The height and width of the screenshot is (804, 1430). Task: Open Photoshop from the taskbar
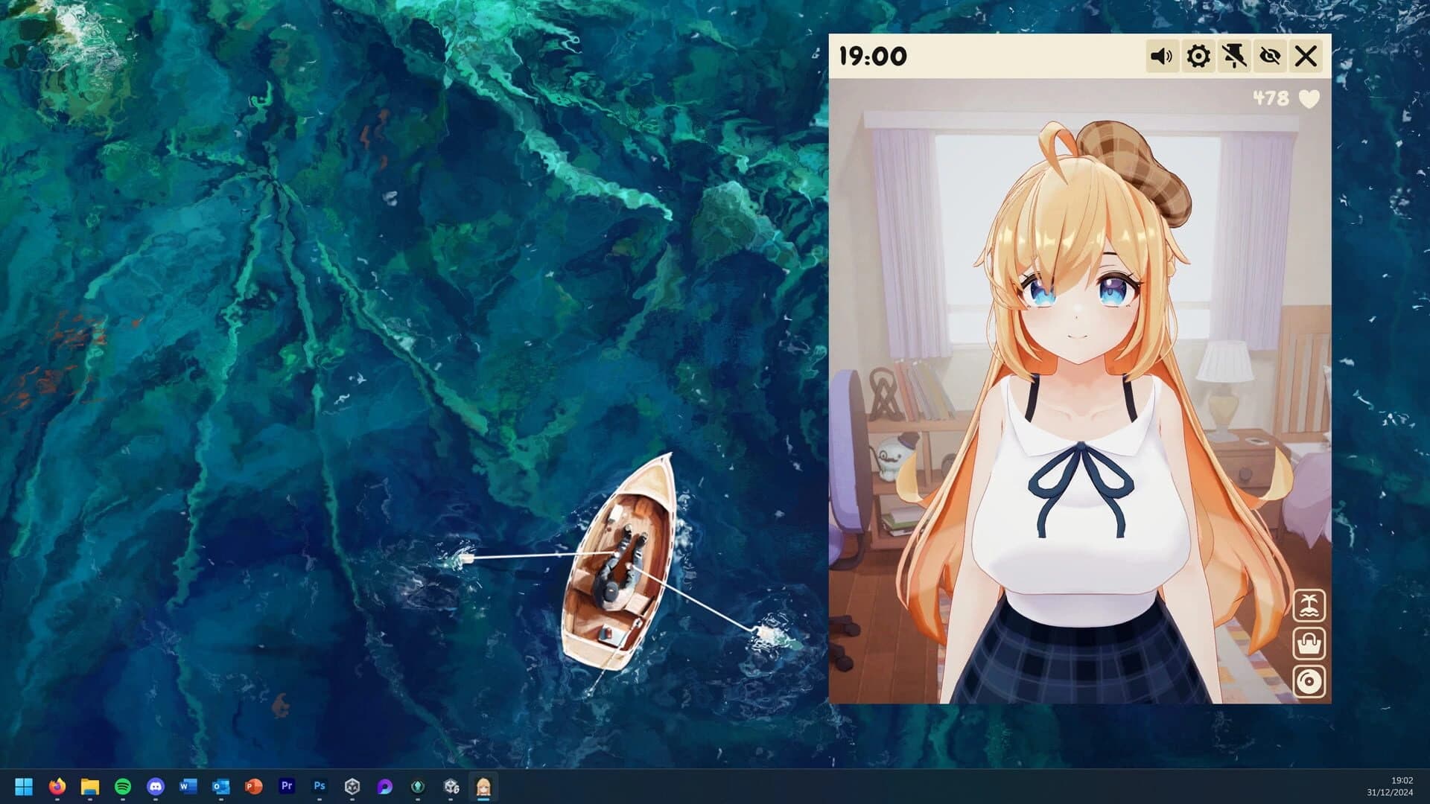(320, 785)
